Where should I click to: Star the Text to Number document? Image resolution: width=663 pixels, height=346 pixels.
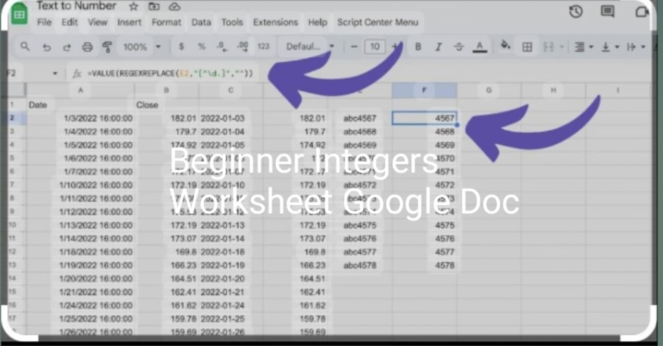(x=133, y=6)
